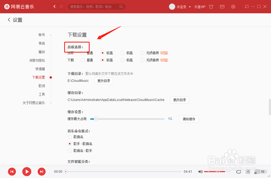271x178 pixels.
Task: Click the NetEase Cloud Music logo
Action: pos(19,7)
